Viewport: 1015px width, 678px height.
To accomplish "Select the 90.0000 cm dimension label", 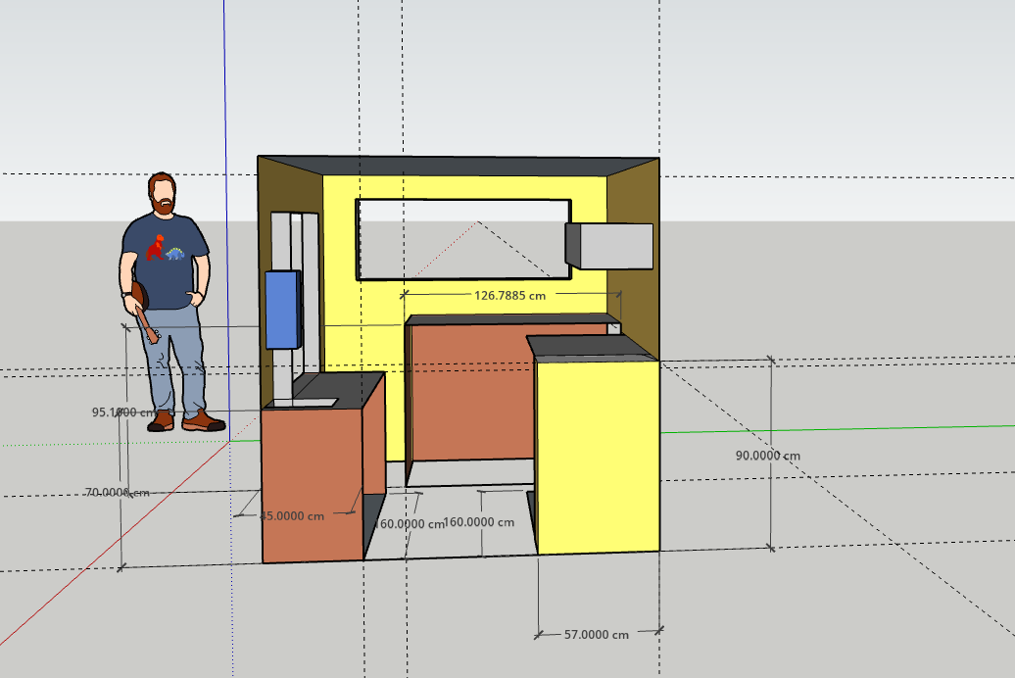I will [x=768, y=456].
